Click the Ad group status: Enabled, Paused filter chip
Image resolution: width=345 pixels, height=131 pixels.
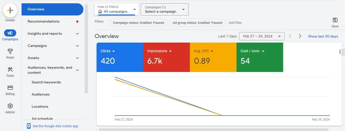(x=198, y=23)
